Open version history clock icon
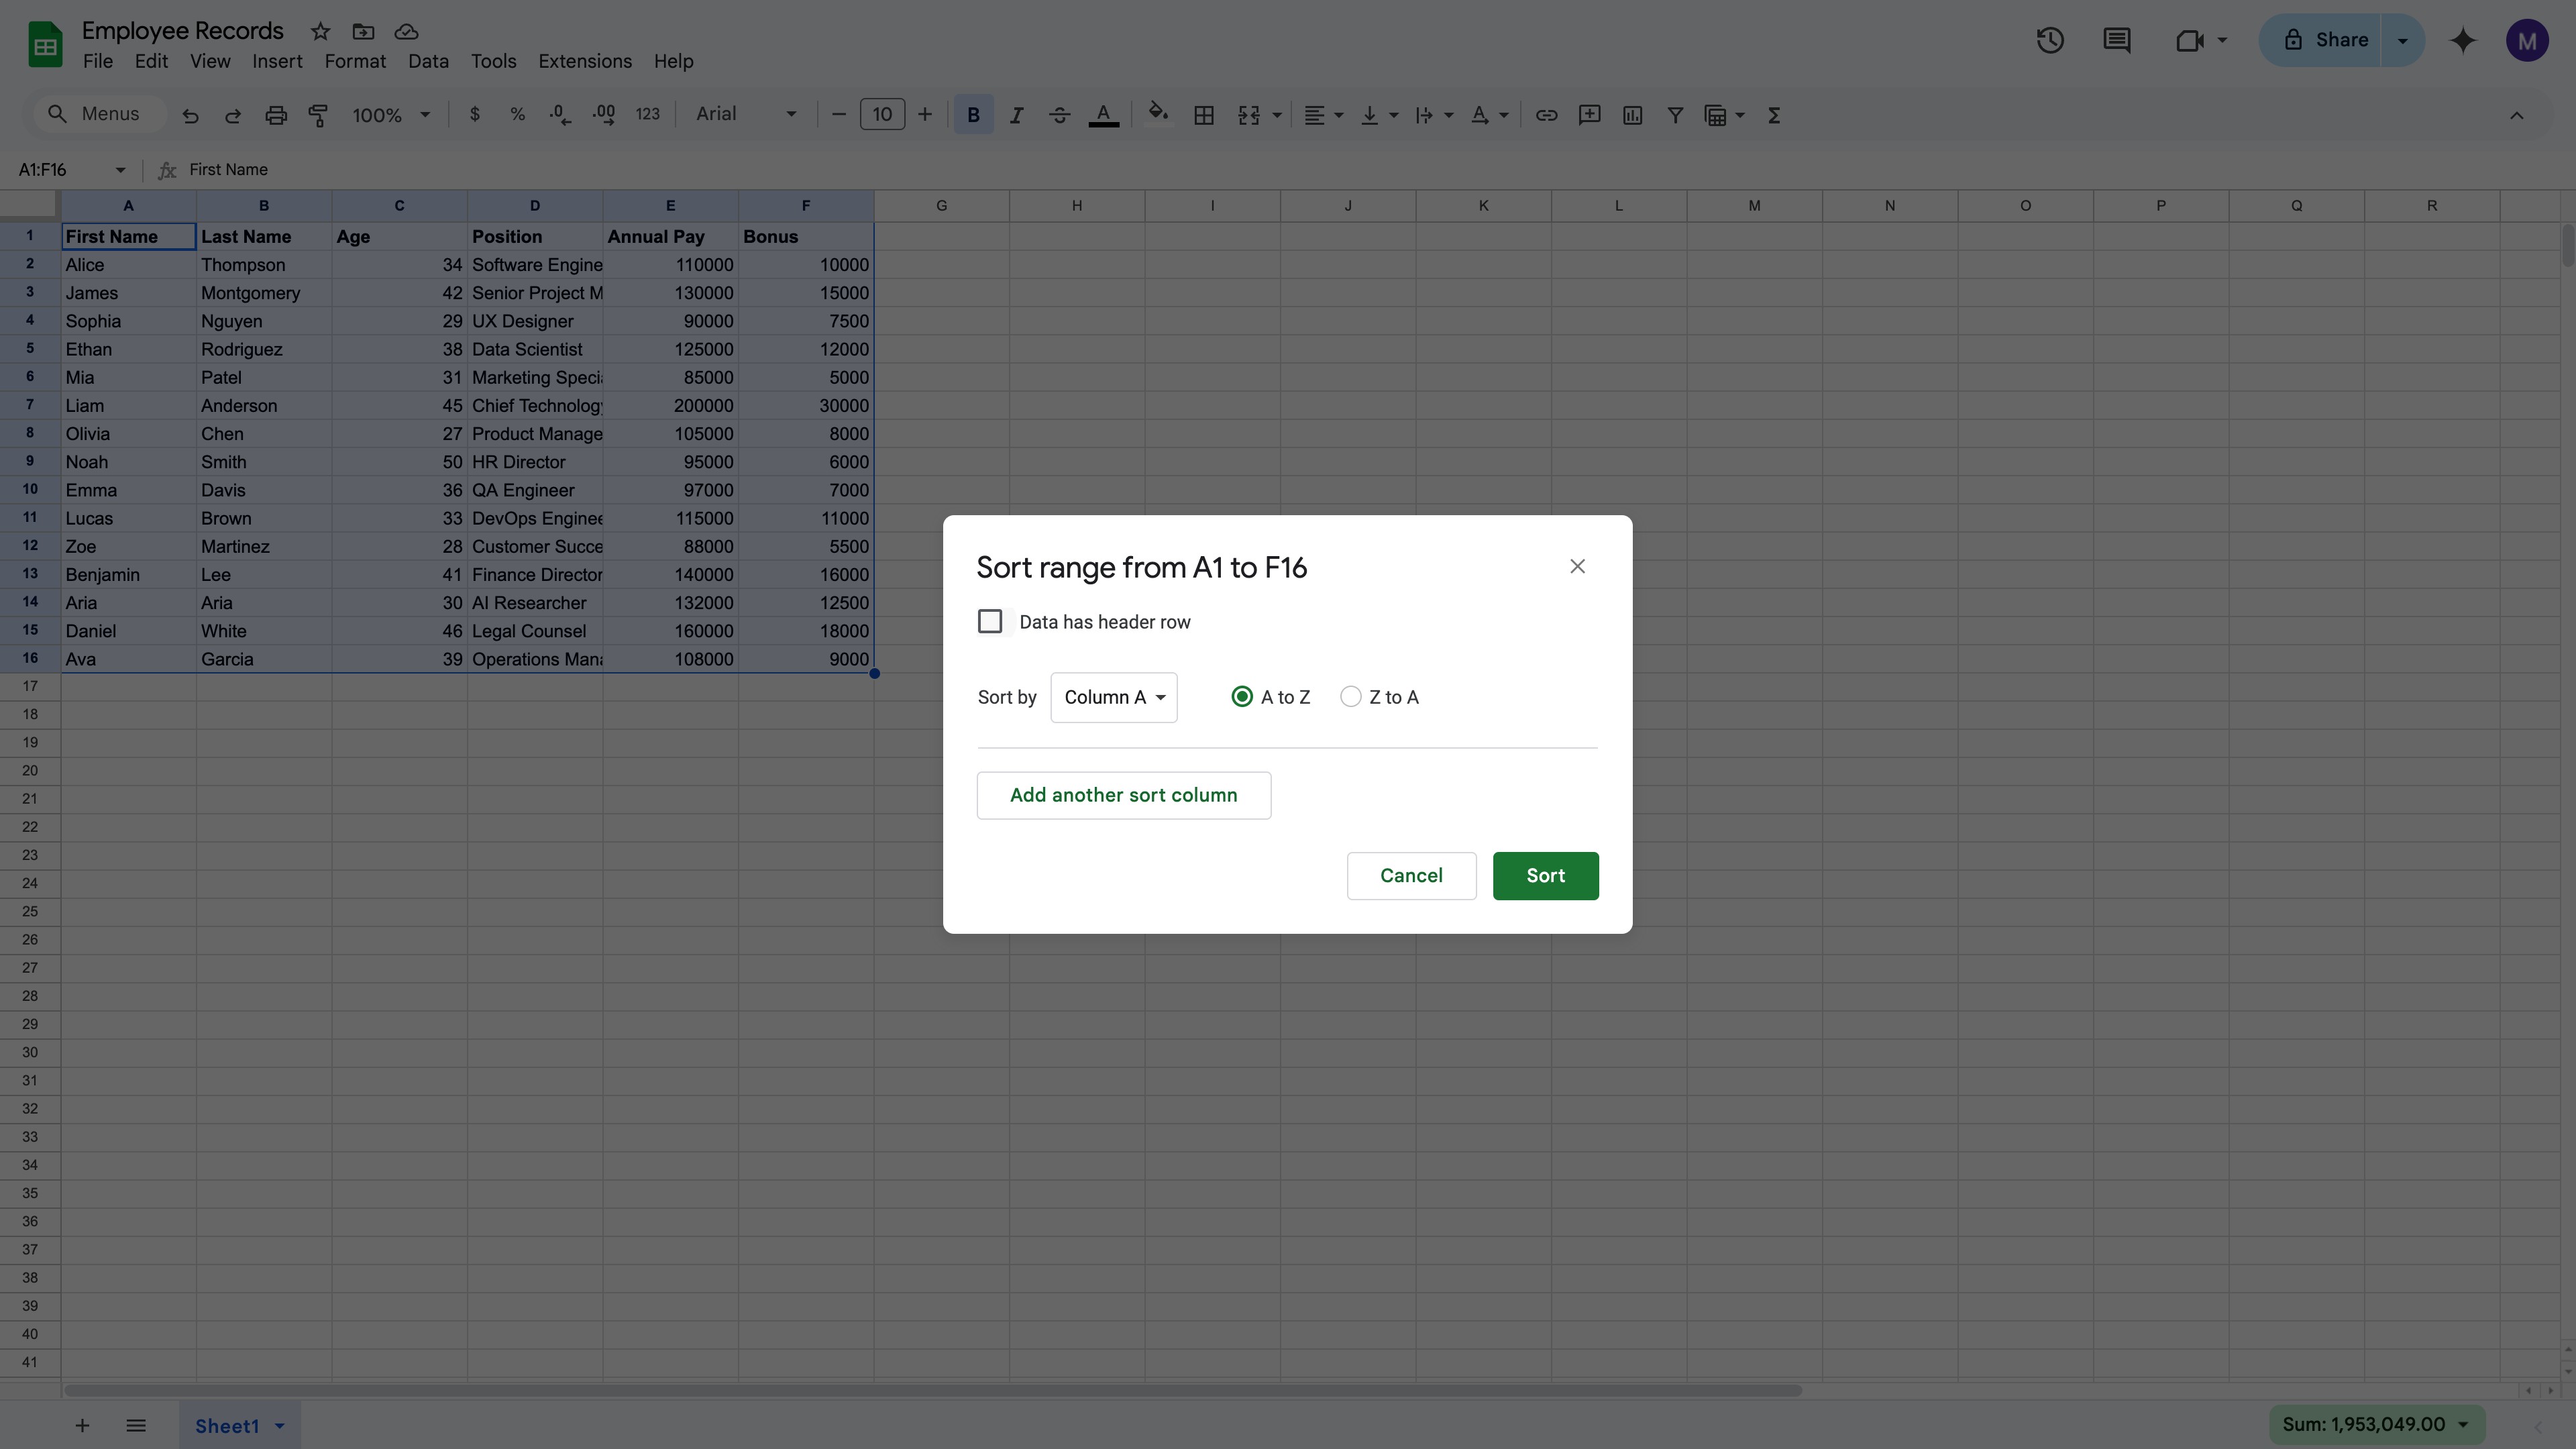The height and width of the screenshot is (1449, 2576). [2050, 40]
